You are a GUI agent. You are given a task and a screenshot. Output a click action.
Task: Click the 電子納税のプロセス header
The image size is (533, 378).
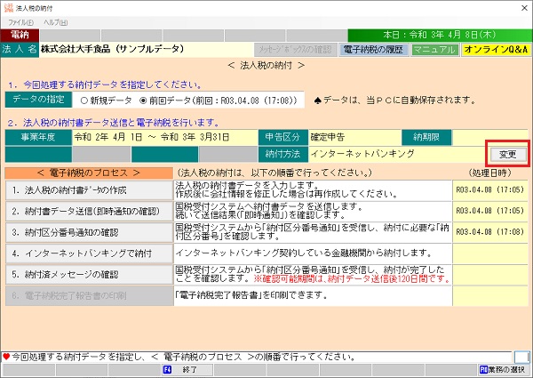[89, 173]
